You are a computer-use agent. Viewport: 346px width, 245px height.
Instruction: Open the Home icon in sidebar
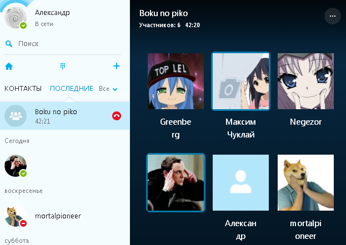9,66
